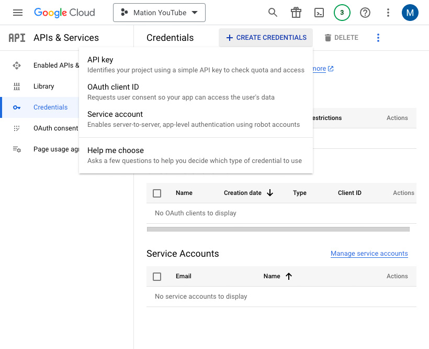Click the OAuth consent screen sidebar icon
429x349 pixels.
[x=17, y=128]
